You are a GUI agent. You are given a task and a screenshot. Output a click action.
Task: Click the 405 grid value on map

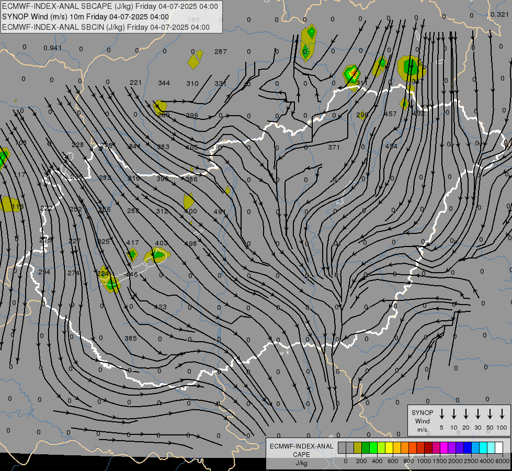(192, 148)
